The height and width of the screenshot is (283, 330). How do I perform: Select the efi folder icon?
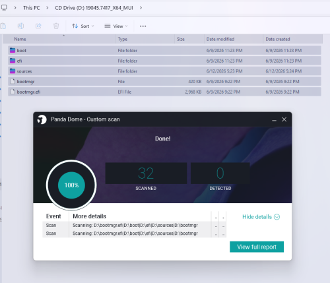(13, 61)
